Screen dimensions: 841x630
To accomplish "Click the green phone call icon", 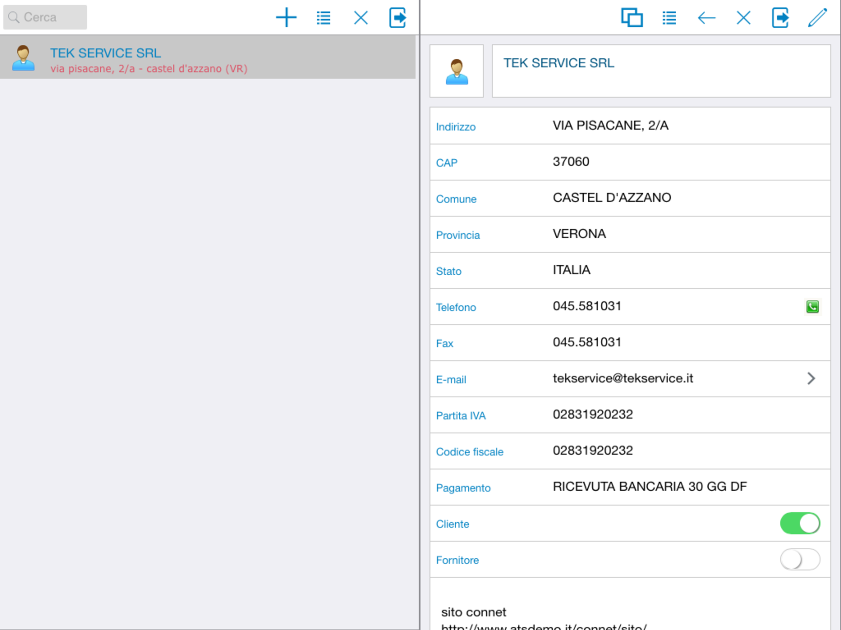I will 812,306.
